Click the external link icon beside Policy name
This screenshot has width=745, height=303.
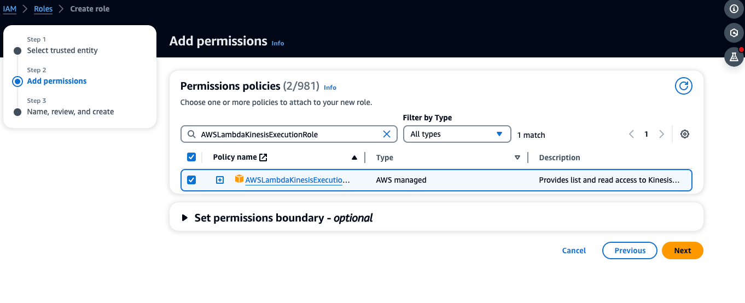[x=263, y=158]
